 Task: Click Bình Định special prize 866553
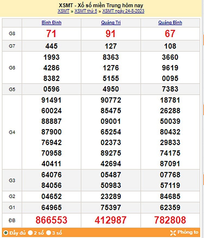[x=51, y=220]
